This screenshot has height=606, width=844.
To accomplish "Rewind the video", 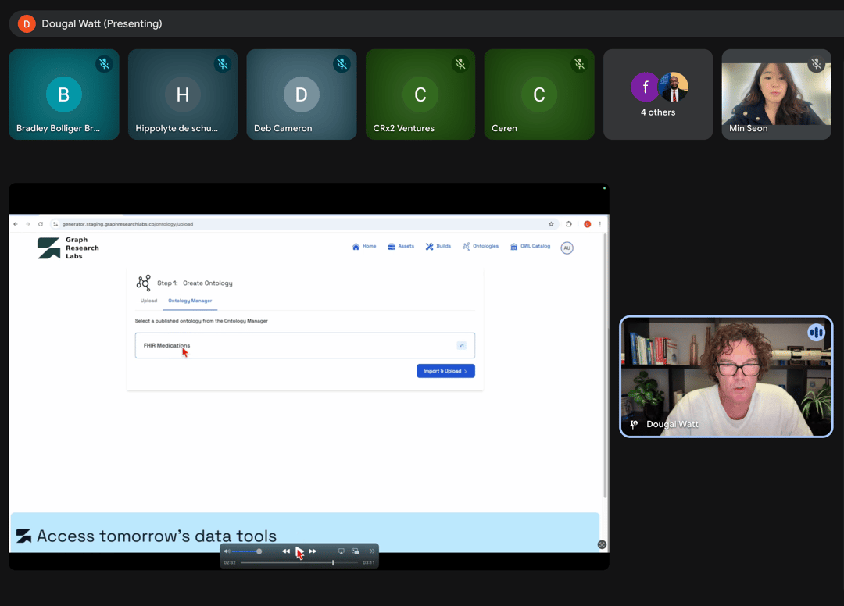I will (x=286, y=551).
